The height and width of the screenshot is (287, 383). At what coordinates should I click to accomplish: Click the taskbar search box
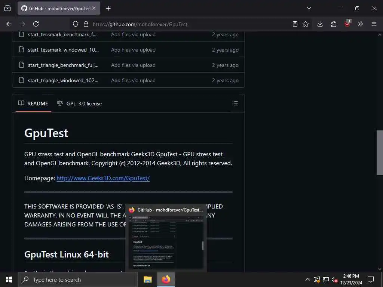[x=78, y=280]
